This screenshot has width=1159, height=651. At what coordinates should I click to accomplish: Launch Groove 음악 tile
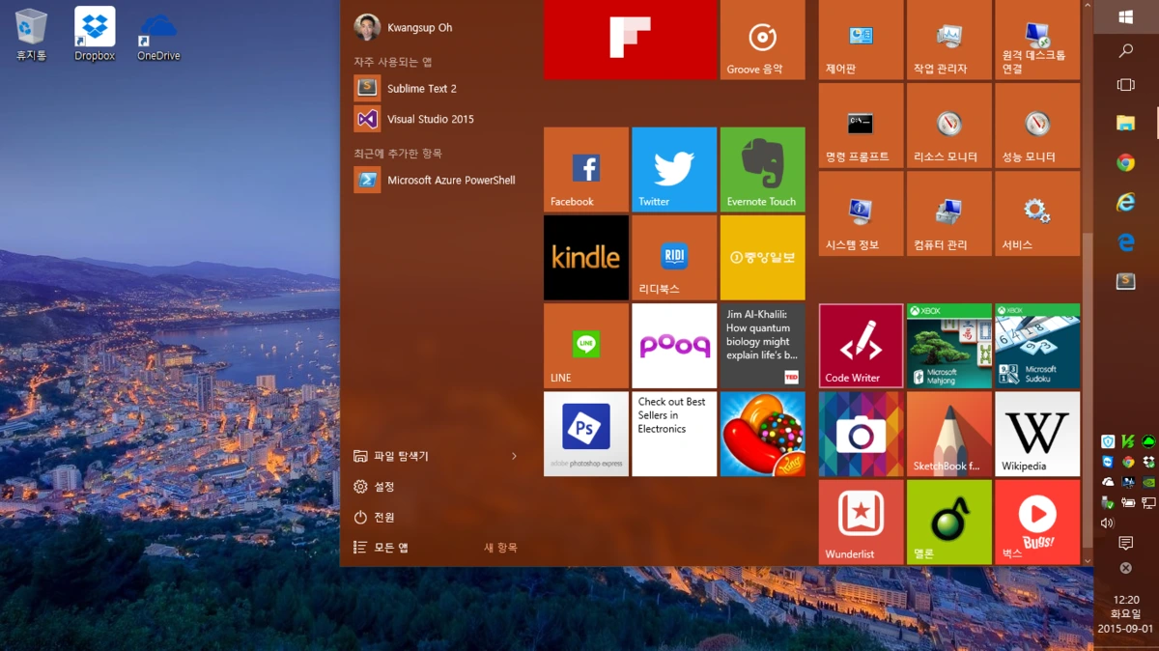click(762, 40)
